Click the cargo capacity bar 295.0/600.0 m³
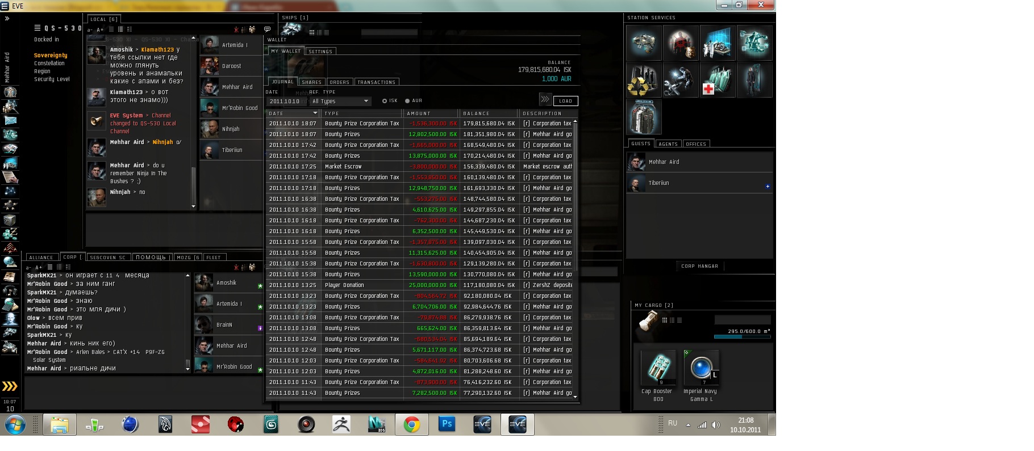 pyautogui.click(x=742, y=336)
